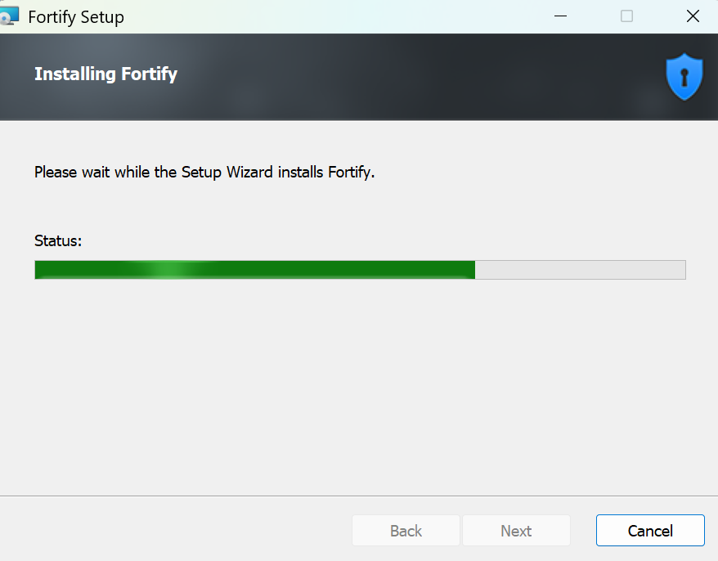The width and height of the screenshot is (718, 561).
Task: Close the Fortify Setup window
Action: [x=693, y=16]
